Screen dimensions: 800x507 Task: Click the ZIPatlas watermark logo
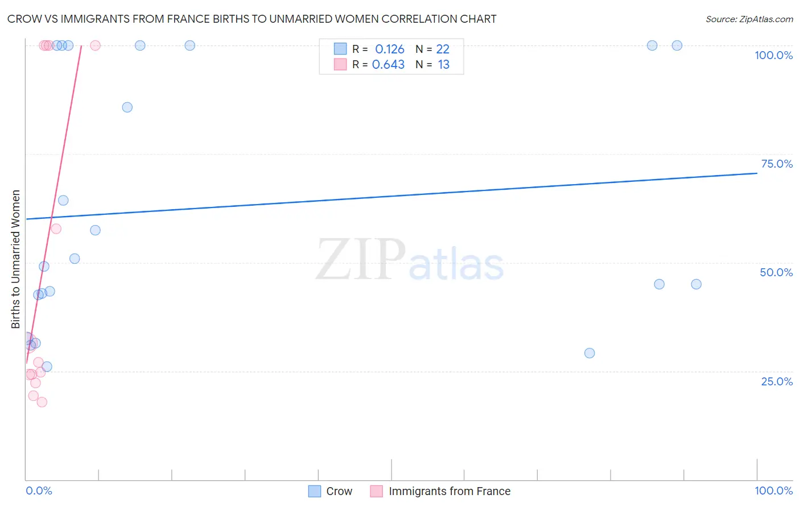410,260
